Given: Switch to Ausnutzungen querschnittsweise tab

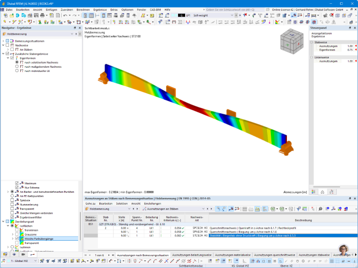Looking at the screenshot, I should point(275,255).
